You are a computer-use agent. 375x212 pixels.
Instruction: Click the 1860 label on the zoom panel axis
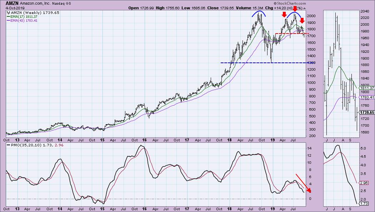[365, 72]
